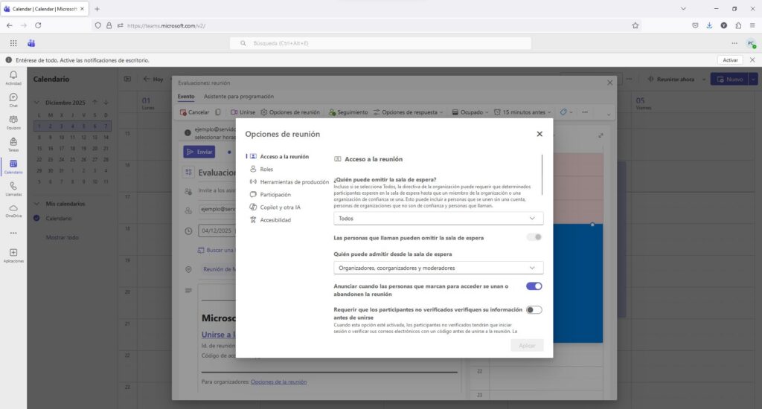Open the Todos lobby bypass dropdown

click(438, 219)
